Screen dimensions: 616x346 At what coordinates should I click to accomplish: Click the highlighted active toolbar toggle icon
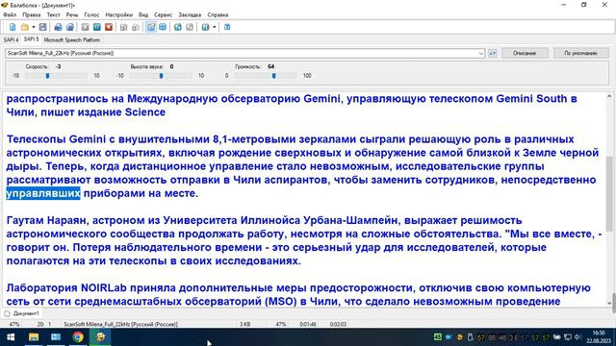point(151,27)
